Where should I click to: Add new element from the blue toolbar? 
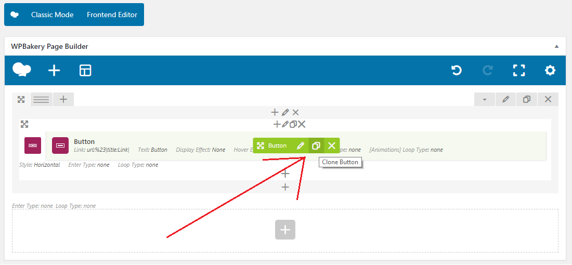pyautogui.click(x=54, y=70)
